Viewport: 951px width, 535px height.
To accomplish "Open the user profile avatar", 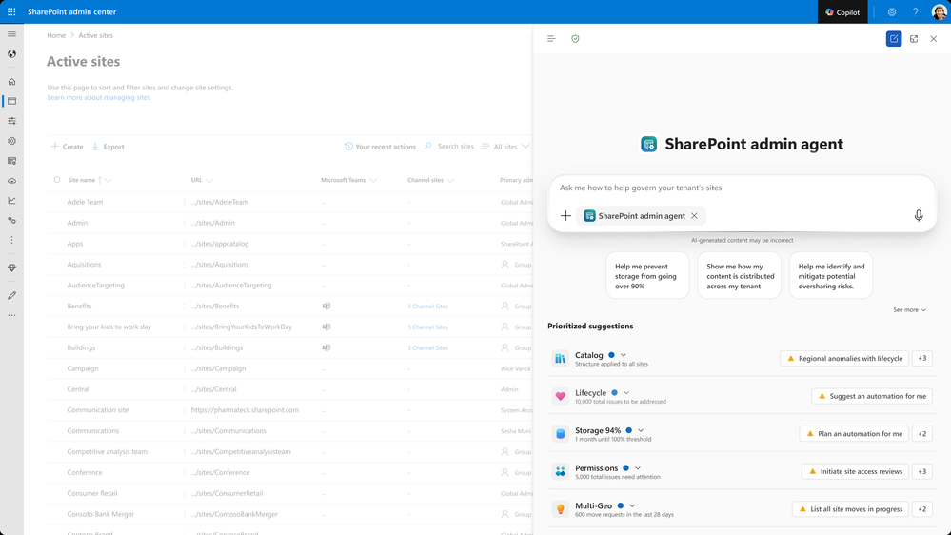I will point(939,12).
